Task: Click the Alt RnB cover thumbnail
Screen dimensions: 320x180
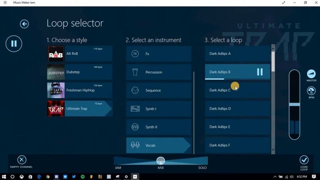Action: tap(56, 54)
